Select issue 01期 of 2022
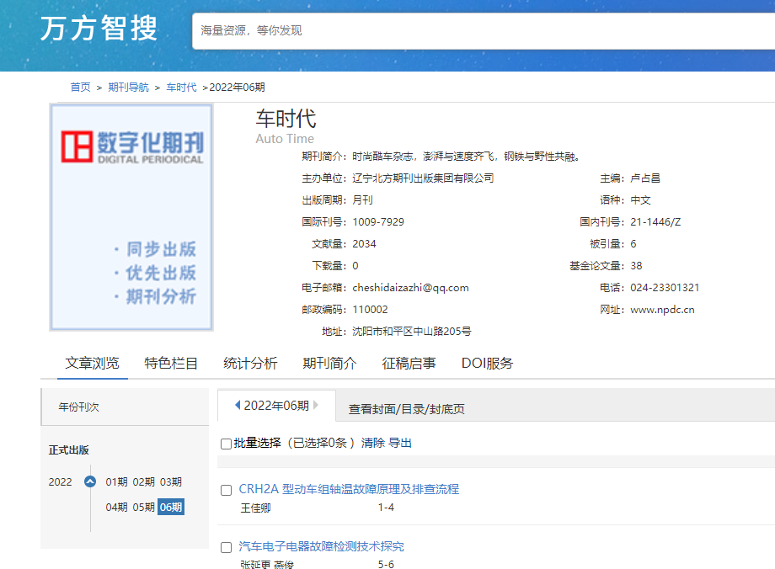Image resolution: width=775 pixels, height=569 pixels. [x=116, y=481]
